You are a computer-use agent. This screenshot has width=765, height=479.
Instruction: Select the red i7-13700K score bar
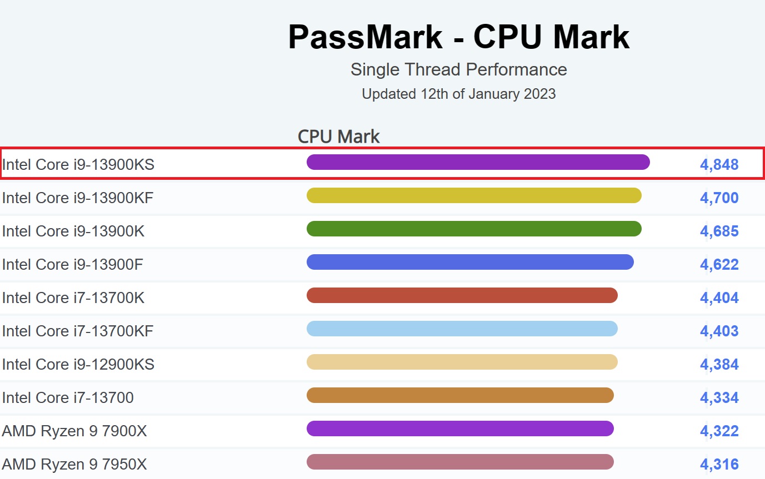[462, 295]
